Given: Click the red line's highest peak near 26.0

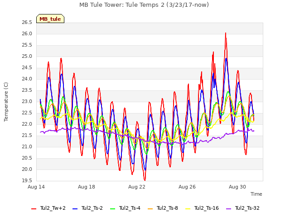Looking at the screenshot, I should click(226, 33).
